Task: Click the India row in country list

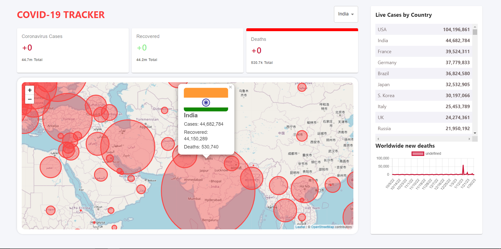Action: [424, 41]
